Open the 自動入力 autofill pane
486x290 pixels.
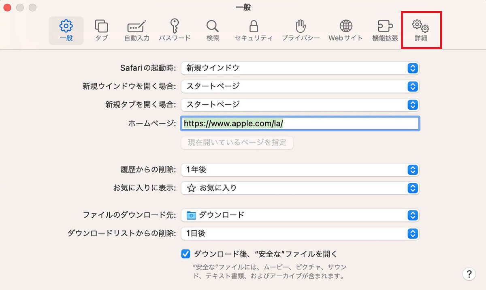coord(137,31)
